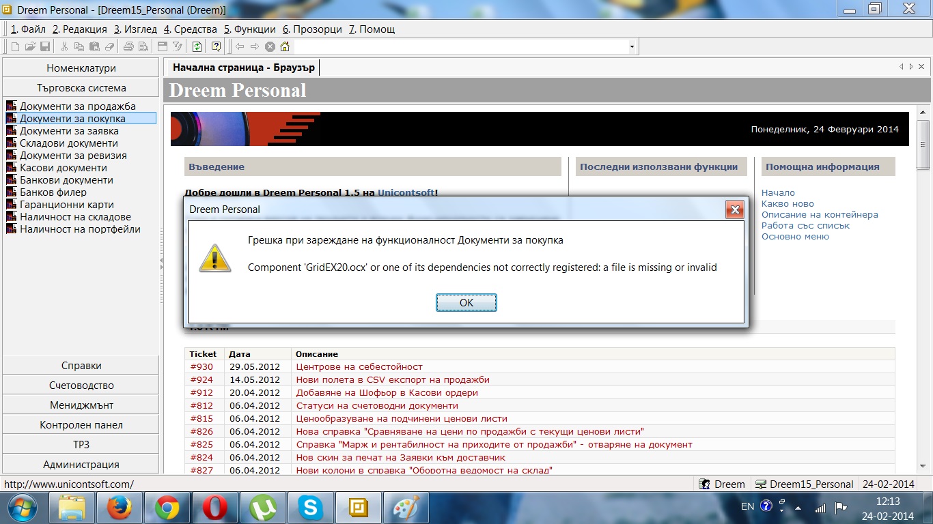This screenshot has width=933, height=524.
Task: Click the New document toolbar icon
Action: (x=15, y=46)
